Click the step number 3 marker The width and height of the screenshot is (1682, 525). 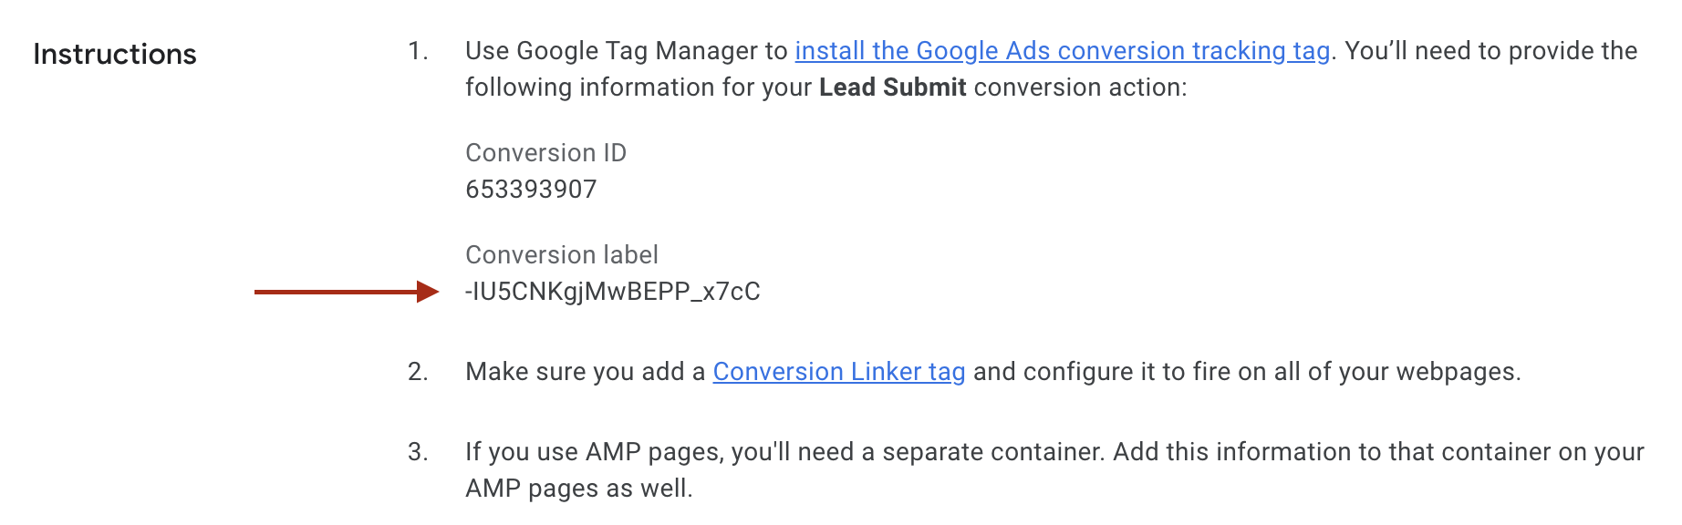pos(418,452)
